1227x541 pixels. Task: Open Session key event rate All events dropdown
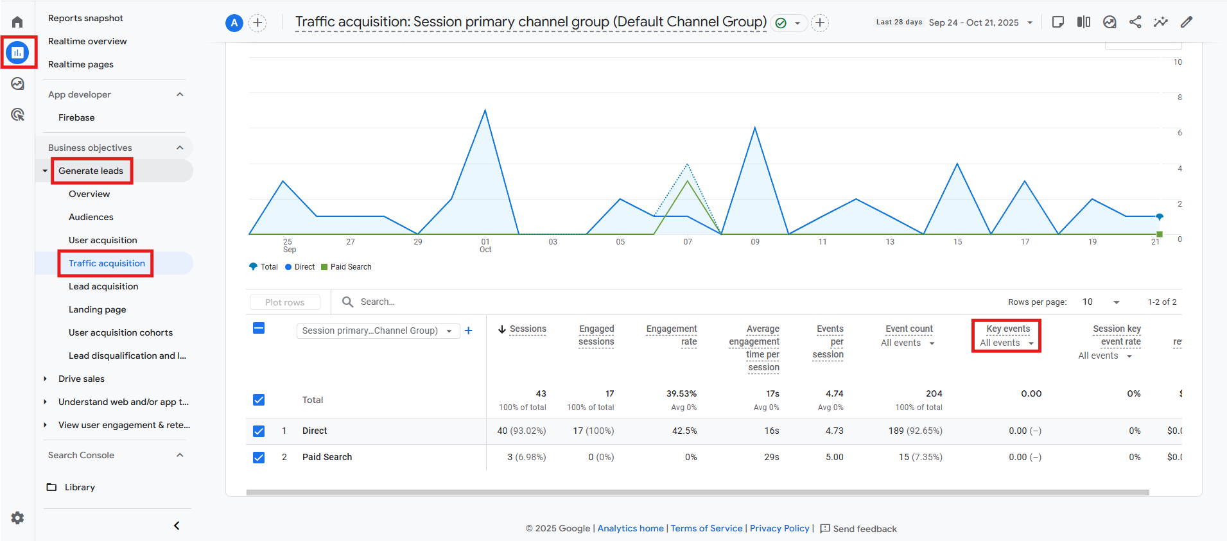coord(1105,356)
